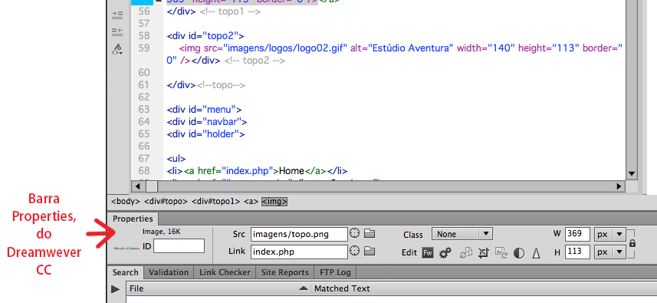Browse for file with Src folder icon
The image size is (657, 303).
pyautogui.click(x=370, y=234)
